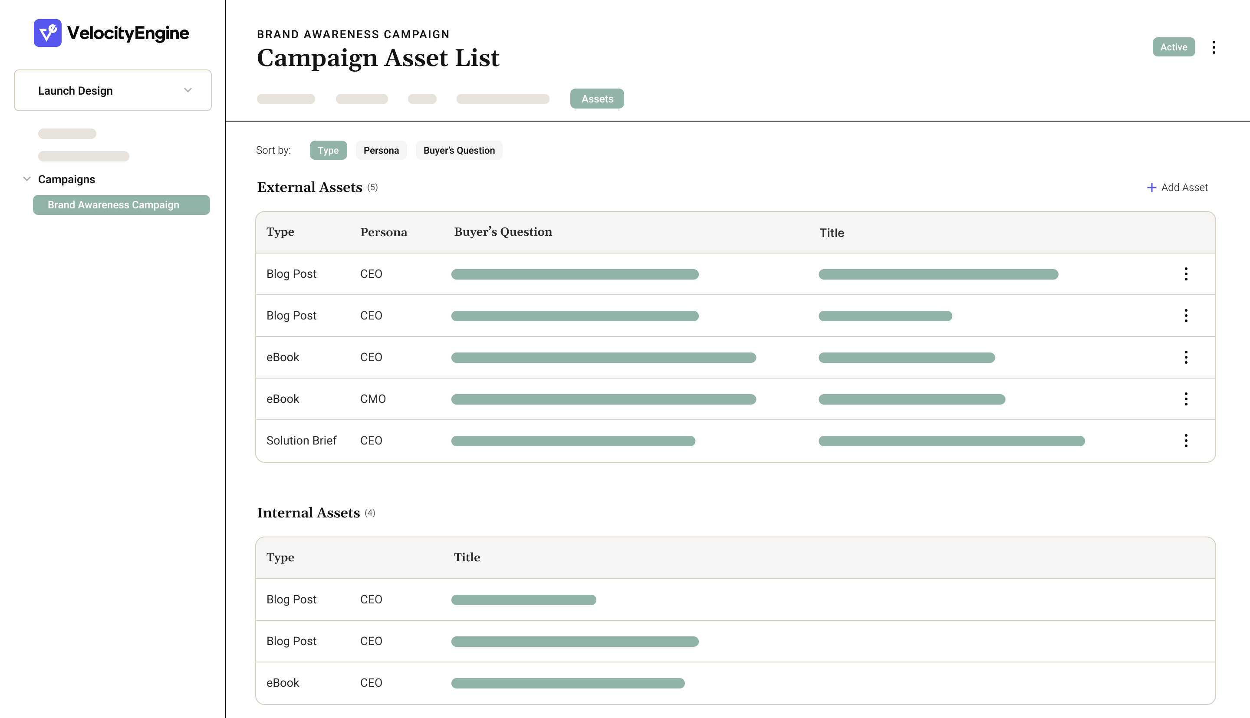Collapse the Campaigns section
The width and height of the screenshot is (1250, 718).
[x=26, y=179]
